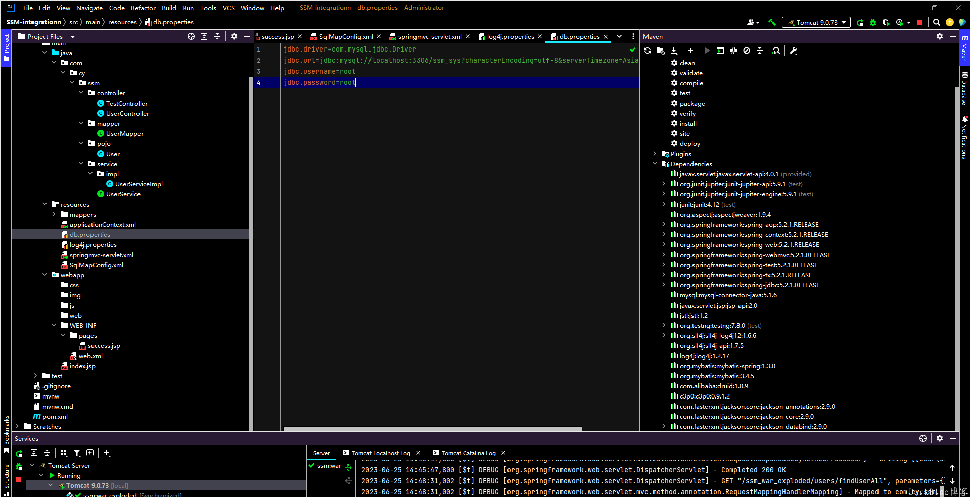Click Download Sources icon in Maven toolbar
The height and width of the screenshot is (497, 970).
point(674,51)
